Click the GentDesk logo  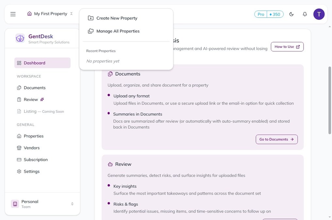click(20, 38)
